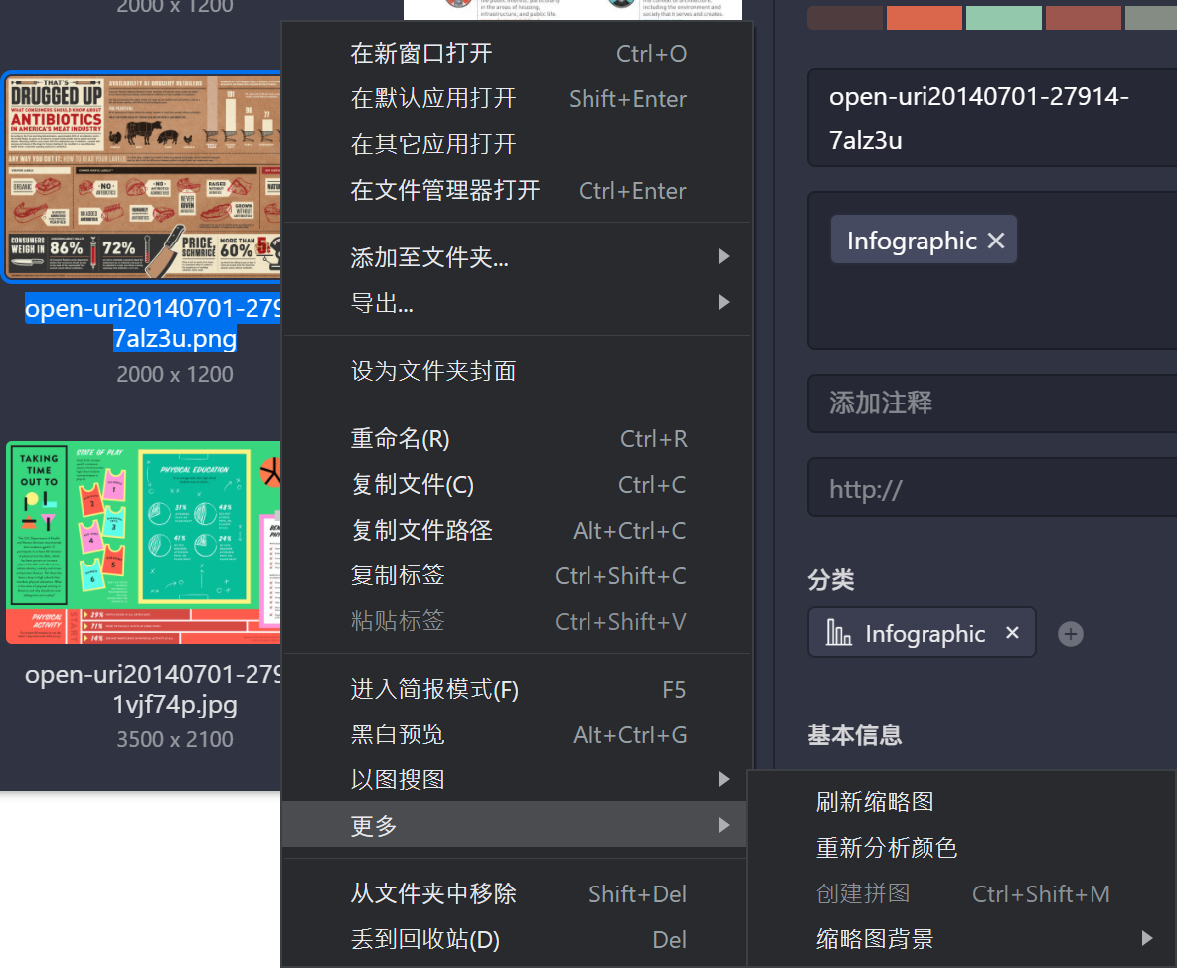1177x968 pixels.
Task: Expand the 缩略图背景 submenu arrow
Action: coord(1146,938)
